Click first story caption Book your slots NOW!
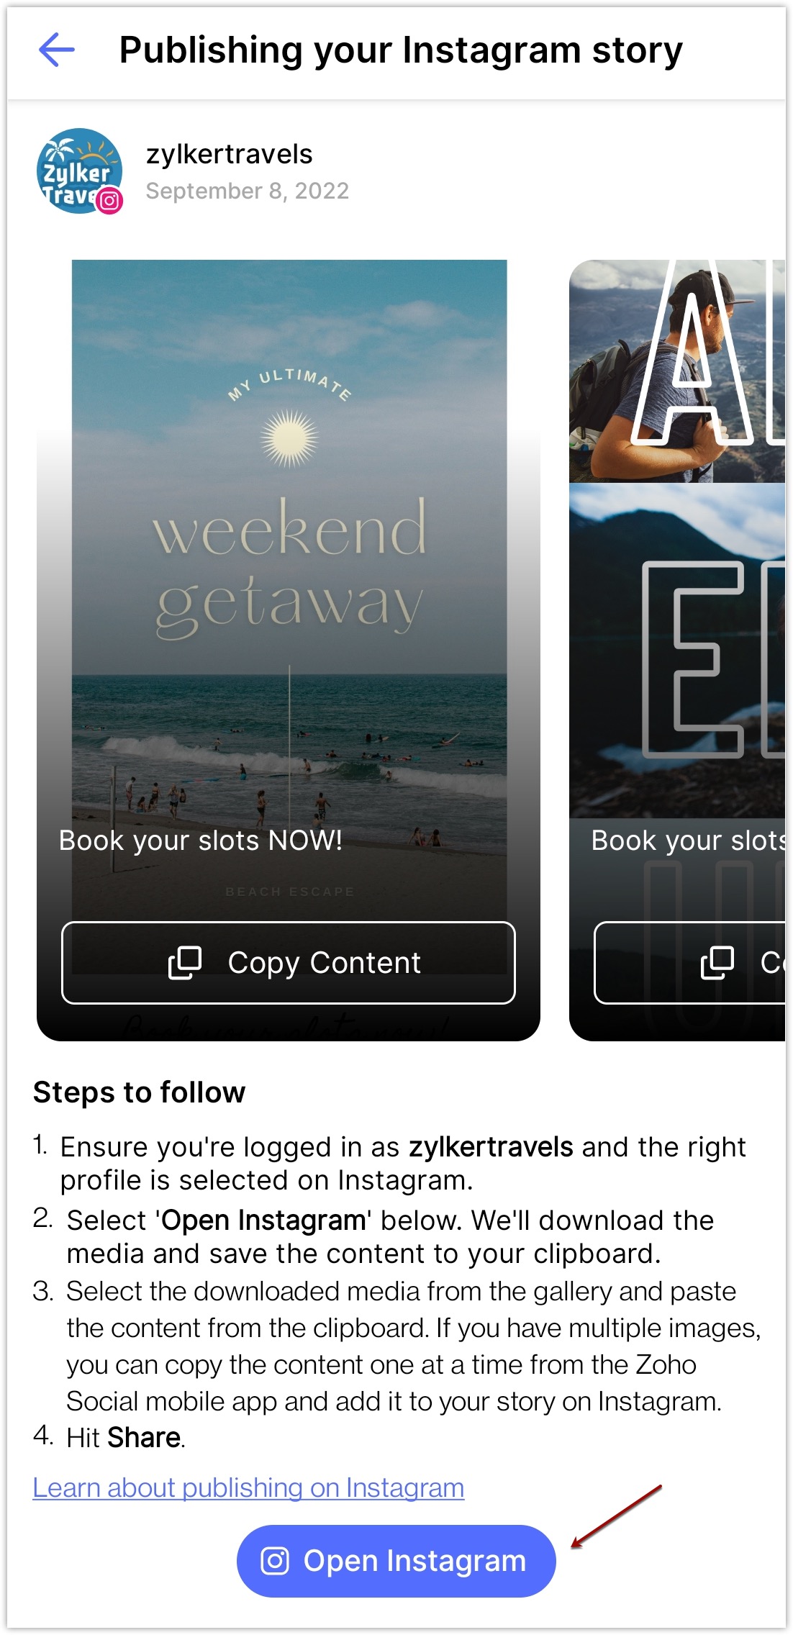Viewport: 793px width, 1635px height. point(201,841)
